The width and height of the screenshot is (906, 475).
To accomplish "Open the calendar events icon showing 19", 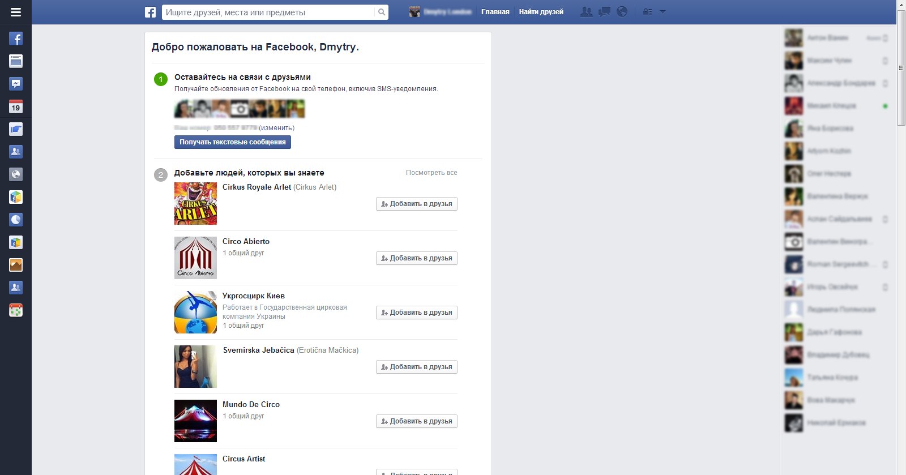I will pyautogui.click(x=16, y=106).
